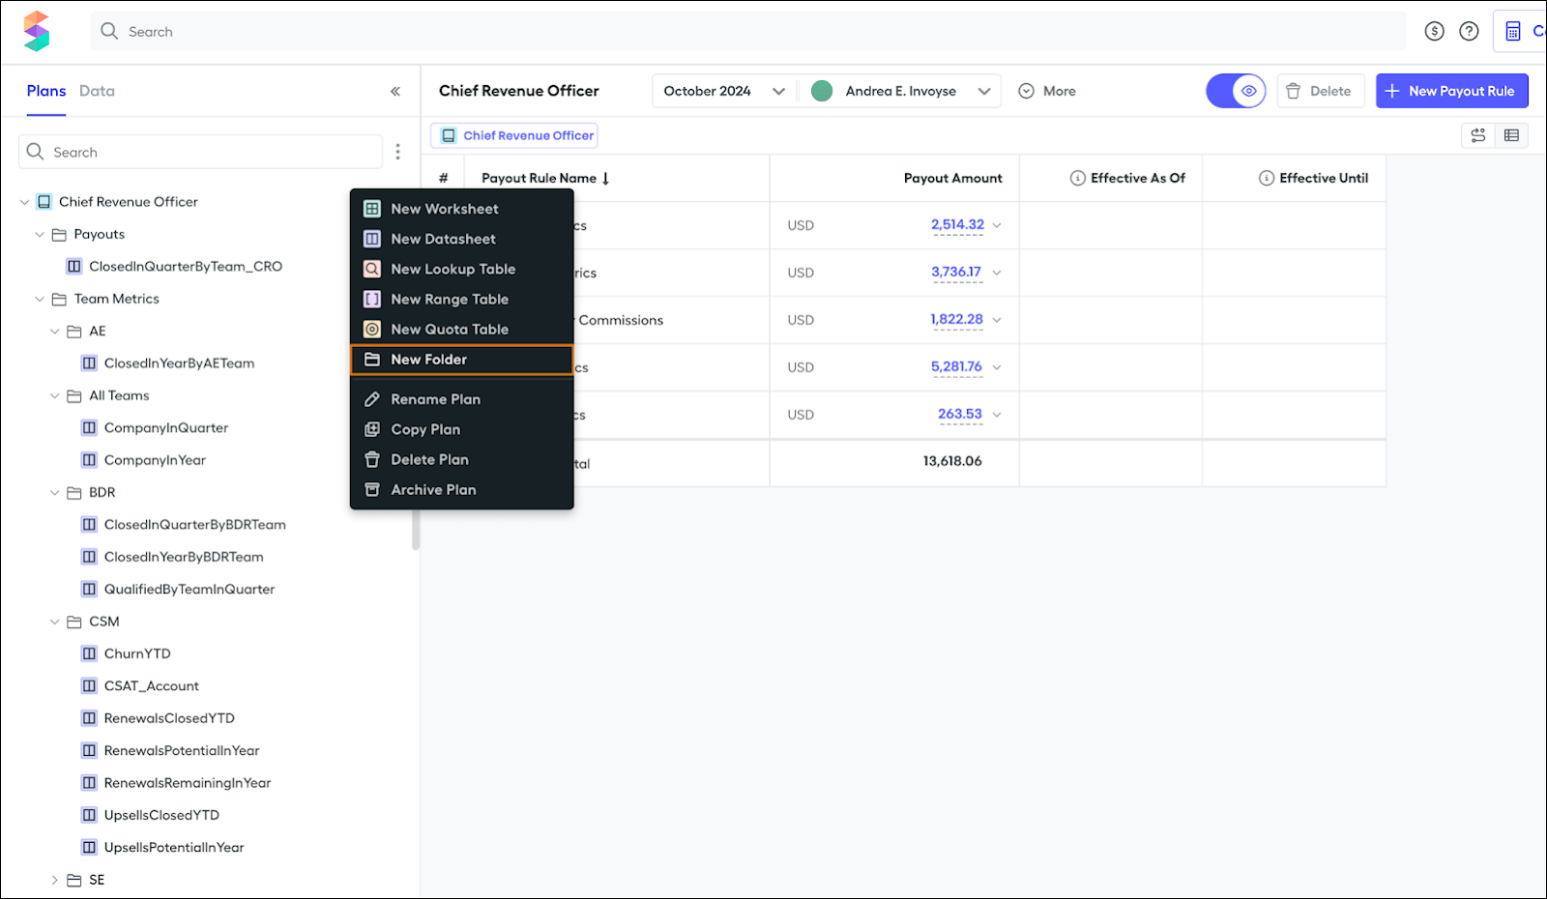The height and width of the screenshot is (899, 1547).
Task: Choose New Lookup Table menu item
Action: tap(462, 269)
